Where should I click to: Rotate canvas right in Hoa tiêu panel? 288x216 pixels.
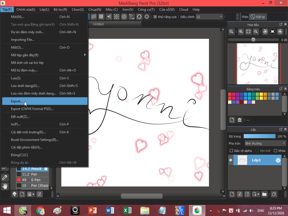click(x=280, y=31)
